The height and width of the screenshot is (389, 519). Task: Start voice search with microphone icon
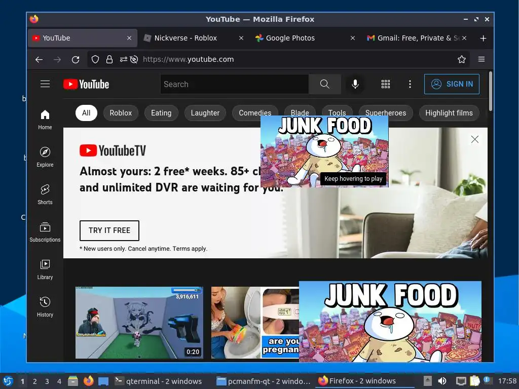pos(355,84)
